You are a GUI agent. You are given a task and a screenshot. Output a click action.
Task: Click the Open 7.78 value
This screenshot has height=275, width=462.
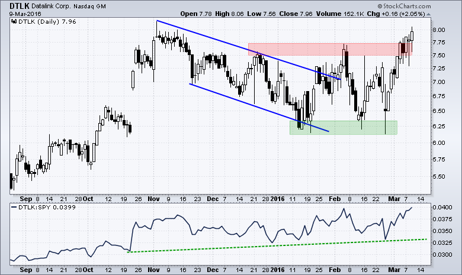(196, 14)
